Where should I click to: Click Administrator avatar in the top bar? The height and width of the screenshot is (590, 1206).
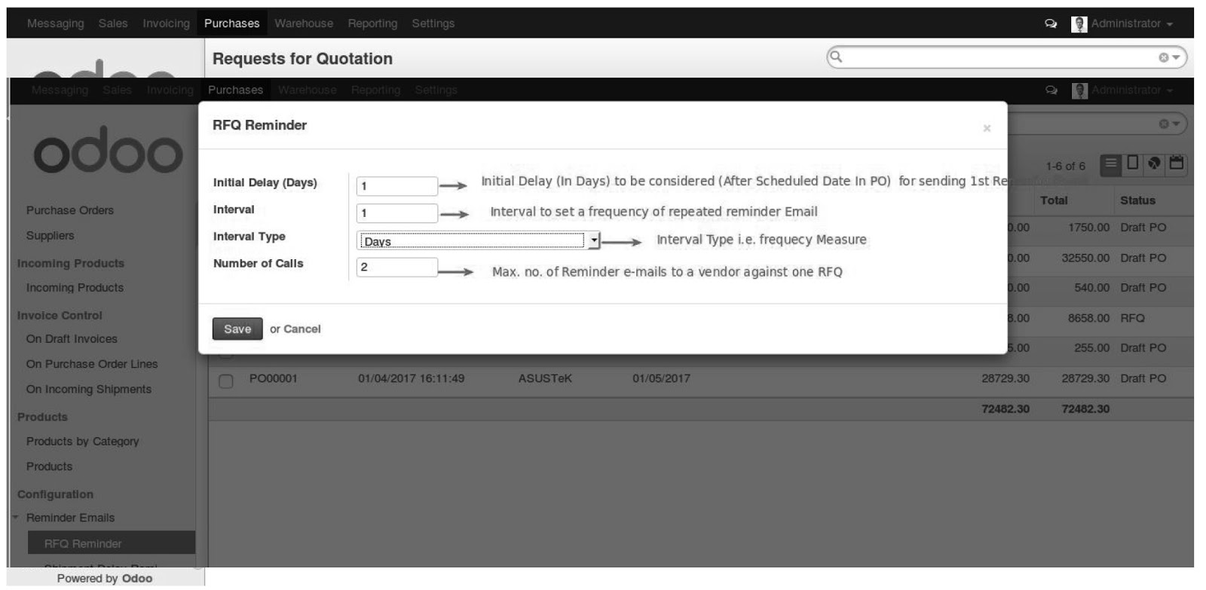pyautogui.click(x=1079, y=24)
